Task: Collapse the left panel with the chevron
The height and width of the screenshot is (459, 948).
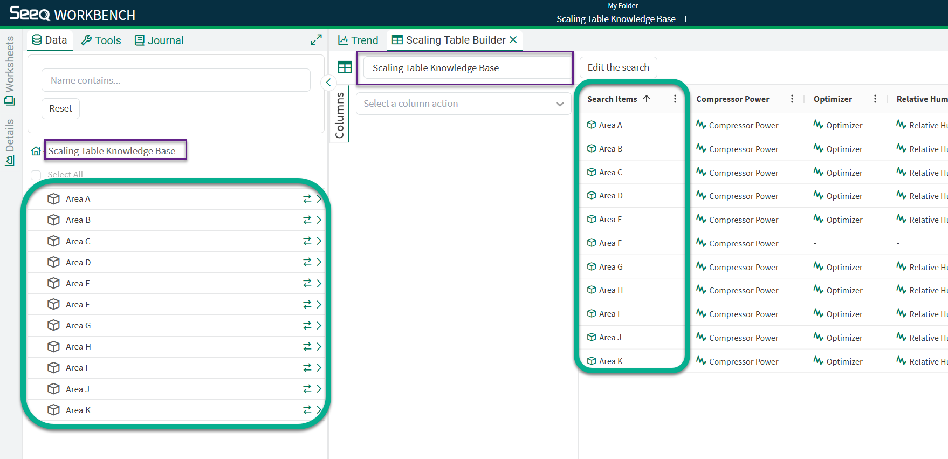Action: click(x=328, y=83)
